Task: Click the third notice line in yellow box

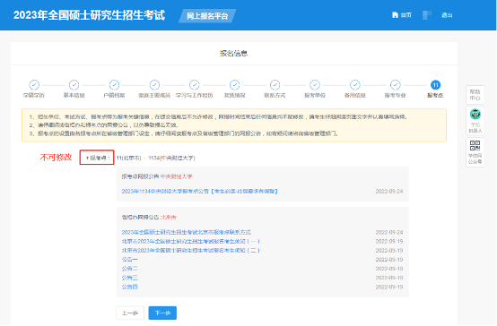Action: [184, 133]
